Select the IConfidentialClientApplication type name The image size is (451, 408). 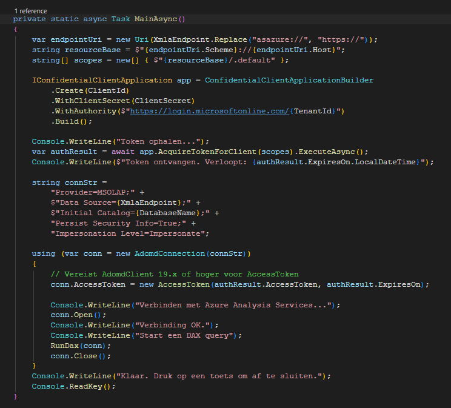(x=102, y=80)
